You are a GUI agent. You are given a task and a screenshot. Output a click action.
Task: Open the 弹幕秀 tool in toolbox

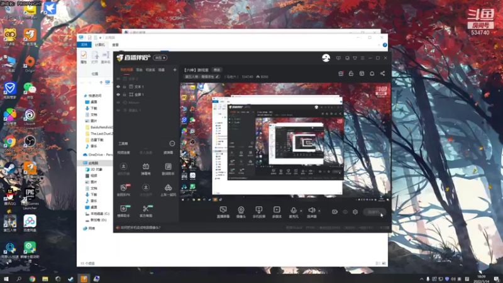146,169
